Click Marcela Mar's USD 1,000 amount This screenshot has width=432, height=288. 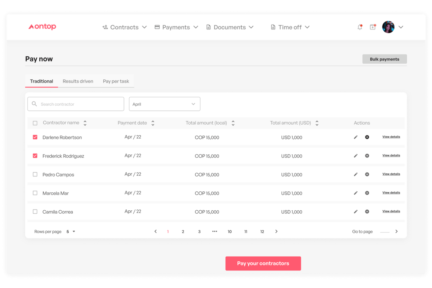click(x=292, y=193)
